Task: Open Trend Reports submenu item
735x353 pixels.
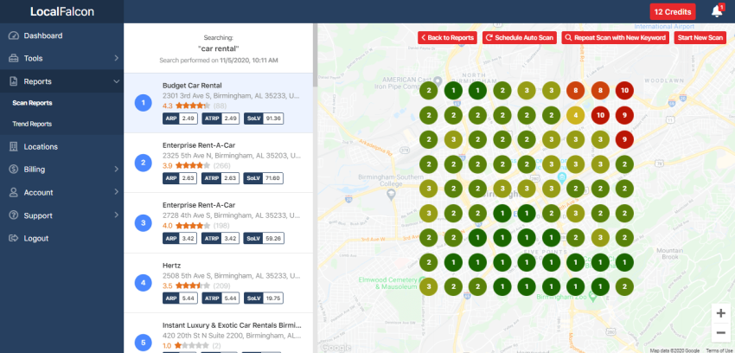Action: pos(32,125)
